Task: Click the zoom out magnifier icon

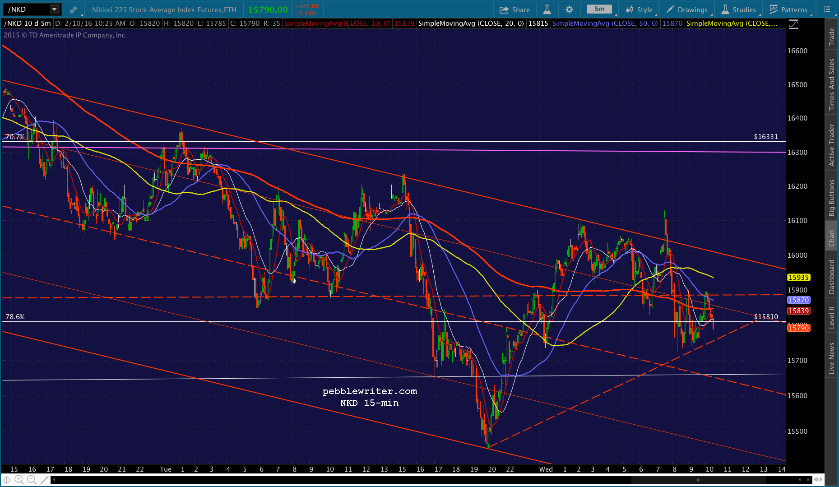Action: (x=32, y=480)
